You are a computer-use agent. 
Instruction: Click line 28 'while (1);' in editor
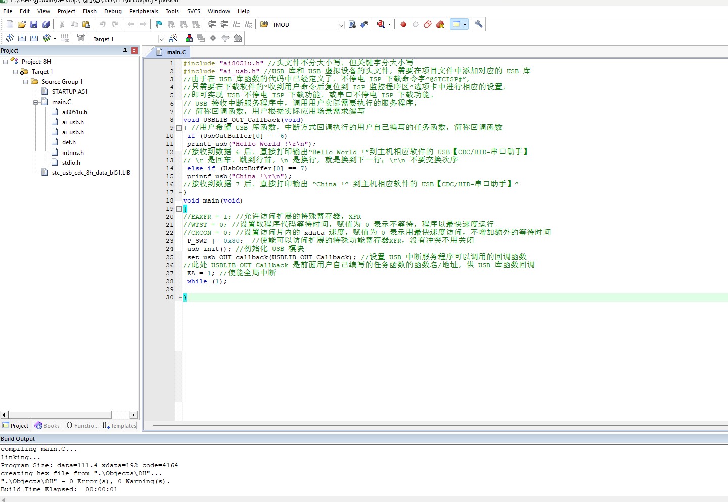coord(207,281)
